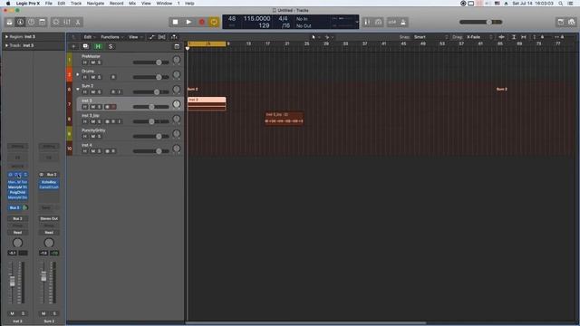Select the Inst 3 region in timeline

[x=207, y=104]
